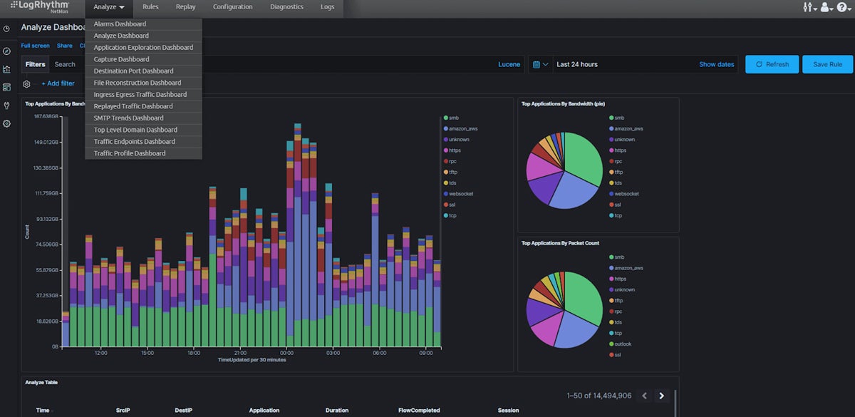The height and width of the screenshot is (417, 855).
Task: Expand the calendar quick time range dropdown
Action: (541, 64)
